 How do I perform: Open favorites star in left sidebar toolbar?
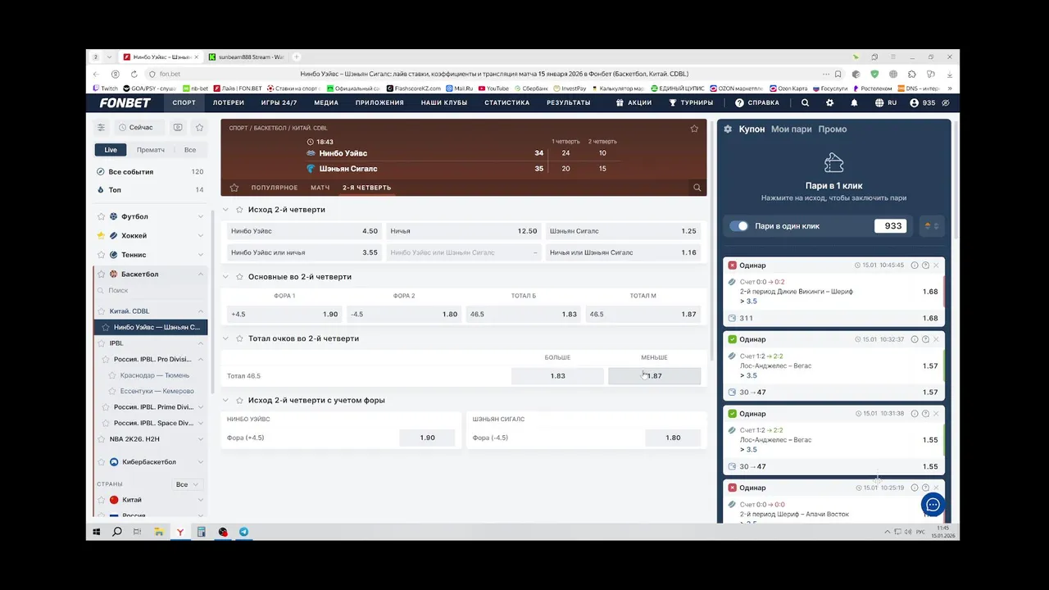[199, 128]
